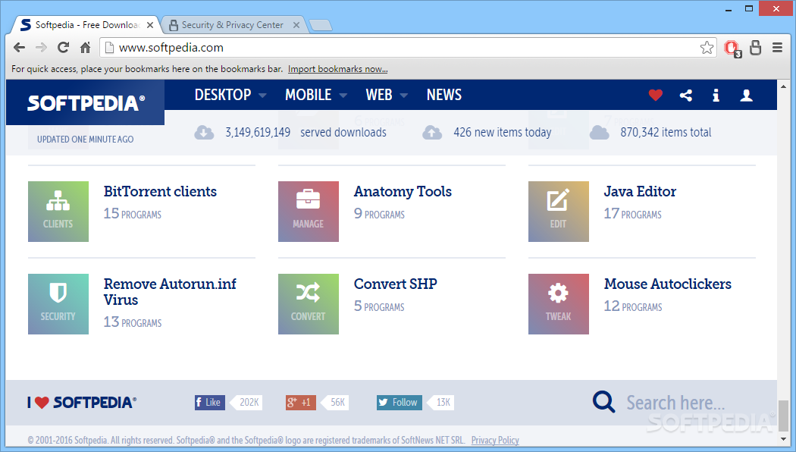
Task: Open the Privacy Policy link
Action: tap(495, 441)
